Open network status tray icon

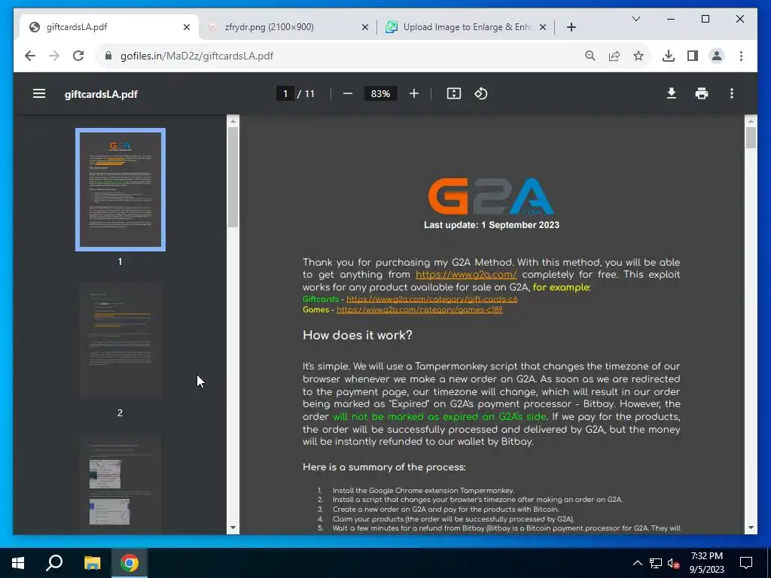656,563
